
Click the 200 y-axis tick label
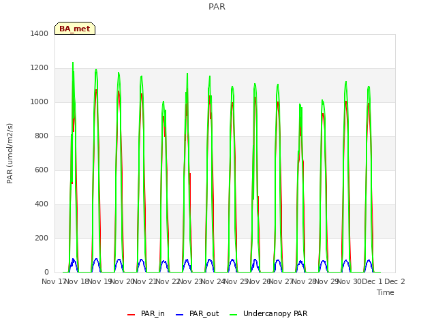coord(42,238)
